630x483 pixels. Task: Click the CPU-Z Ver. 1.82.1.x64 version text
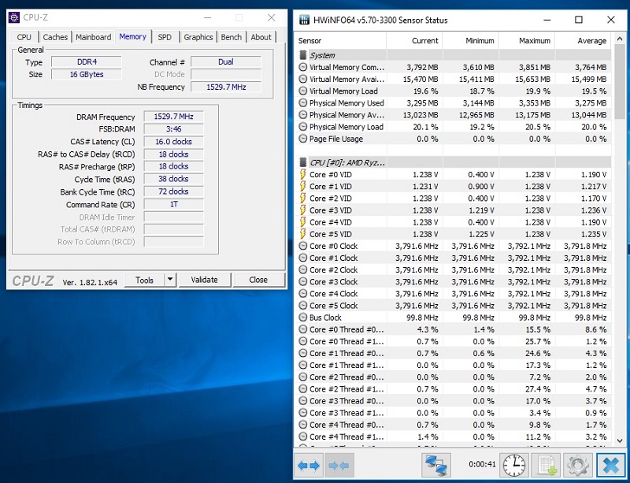90,282
